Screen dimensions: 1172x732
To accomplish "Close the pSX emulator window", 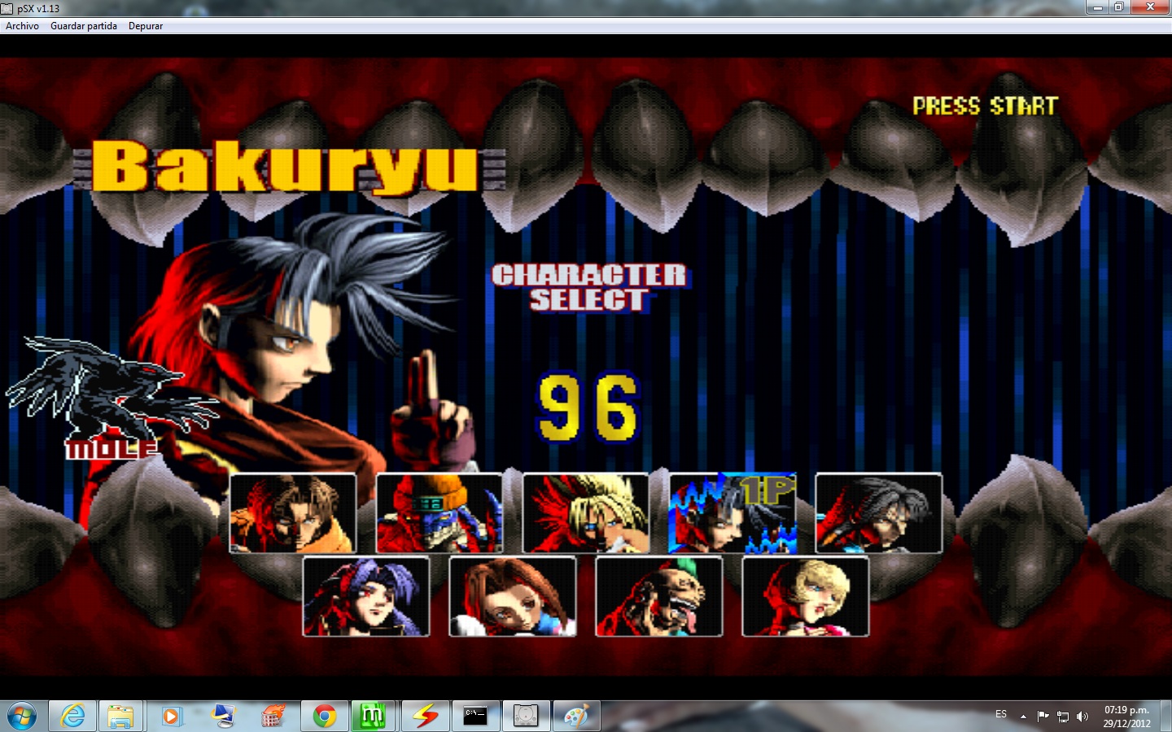I will 1150,7.
